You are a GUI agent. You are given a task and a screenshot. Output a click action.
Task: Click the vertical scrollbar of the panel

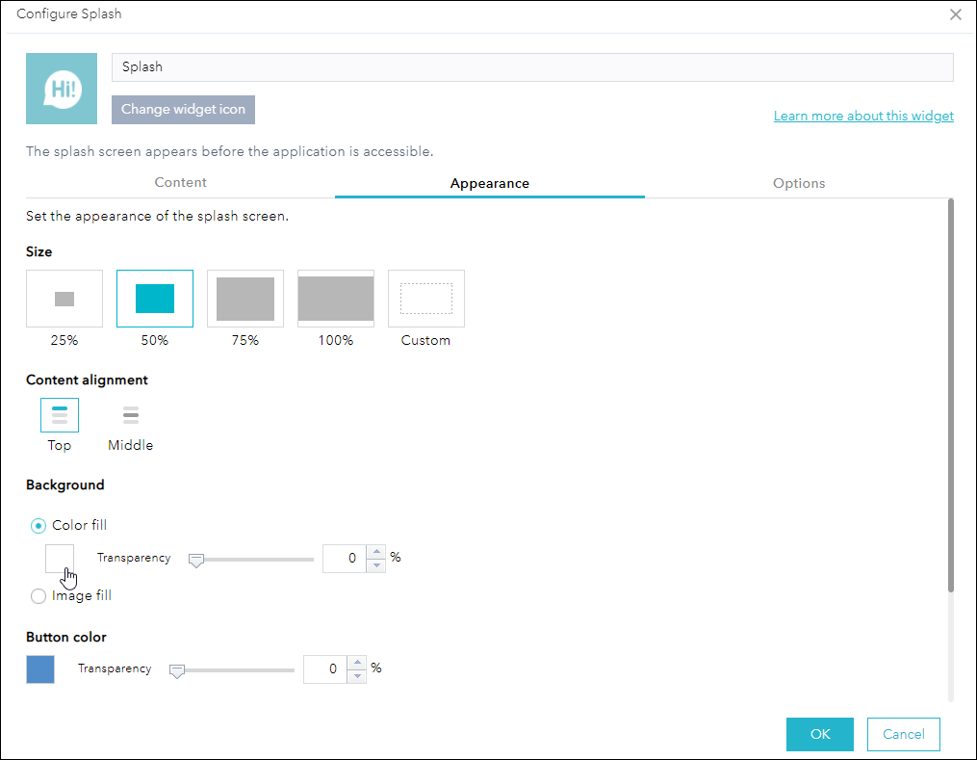click(951, 395)
